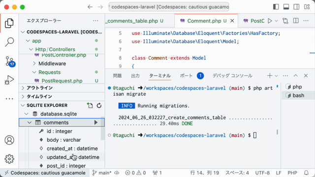Click the SQLite Explorer new query icon
Screen dimensions: 315x177
pyautogui.click(x=90, y=105)
